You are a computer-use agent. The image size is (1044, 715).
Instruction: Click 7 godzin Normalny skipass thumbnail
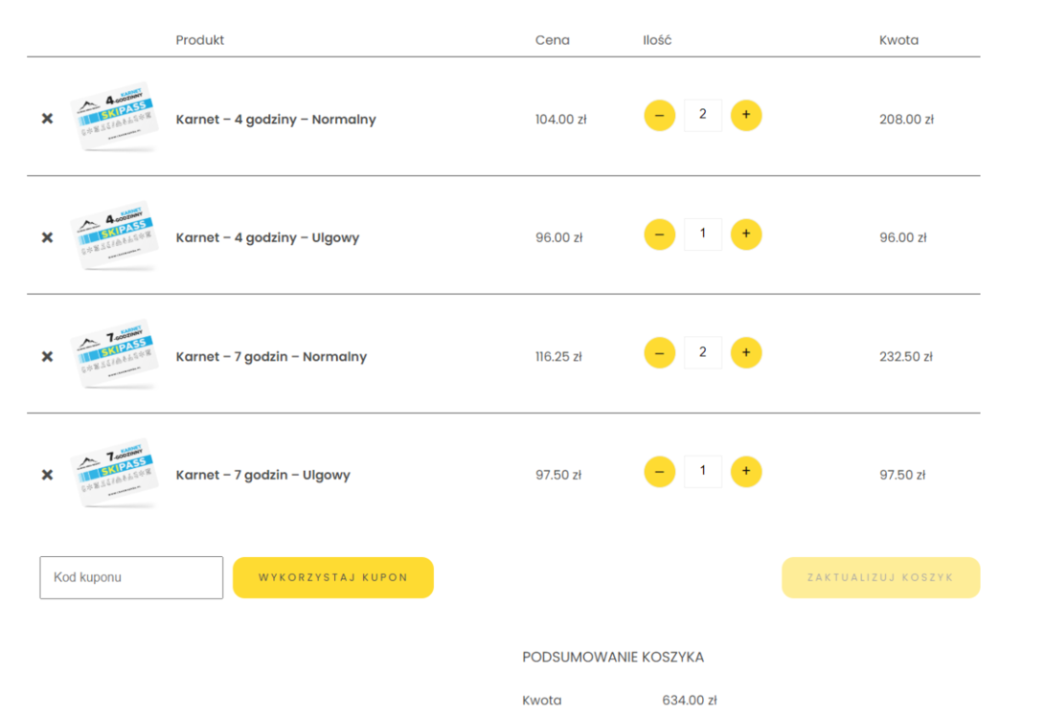[x=115, y=354]
